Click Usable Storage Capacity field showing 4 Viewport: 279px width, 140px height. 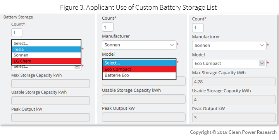pyautogui.click(x=234, y=99)
